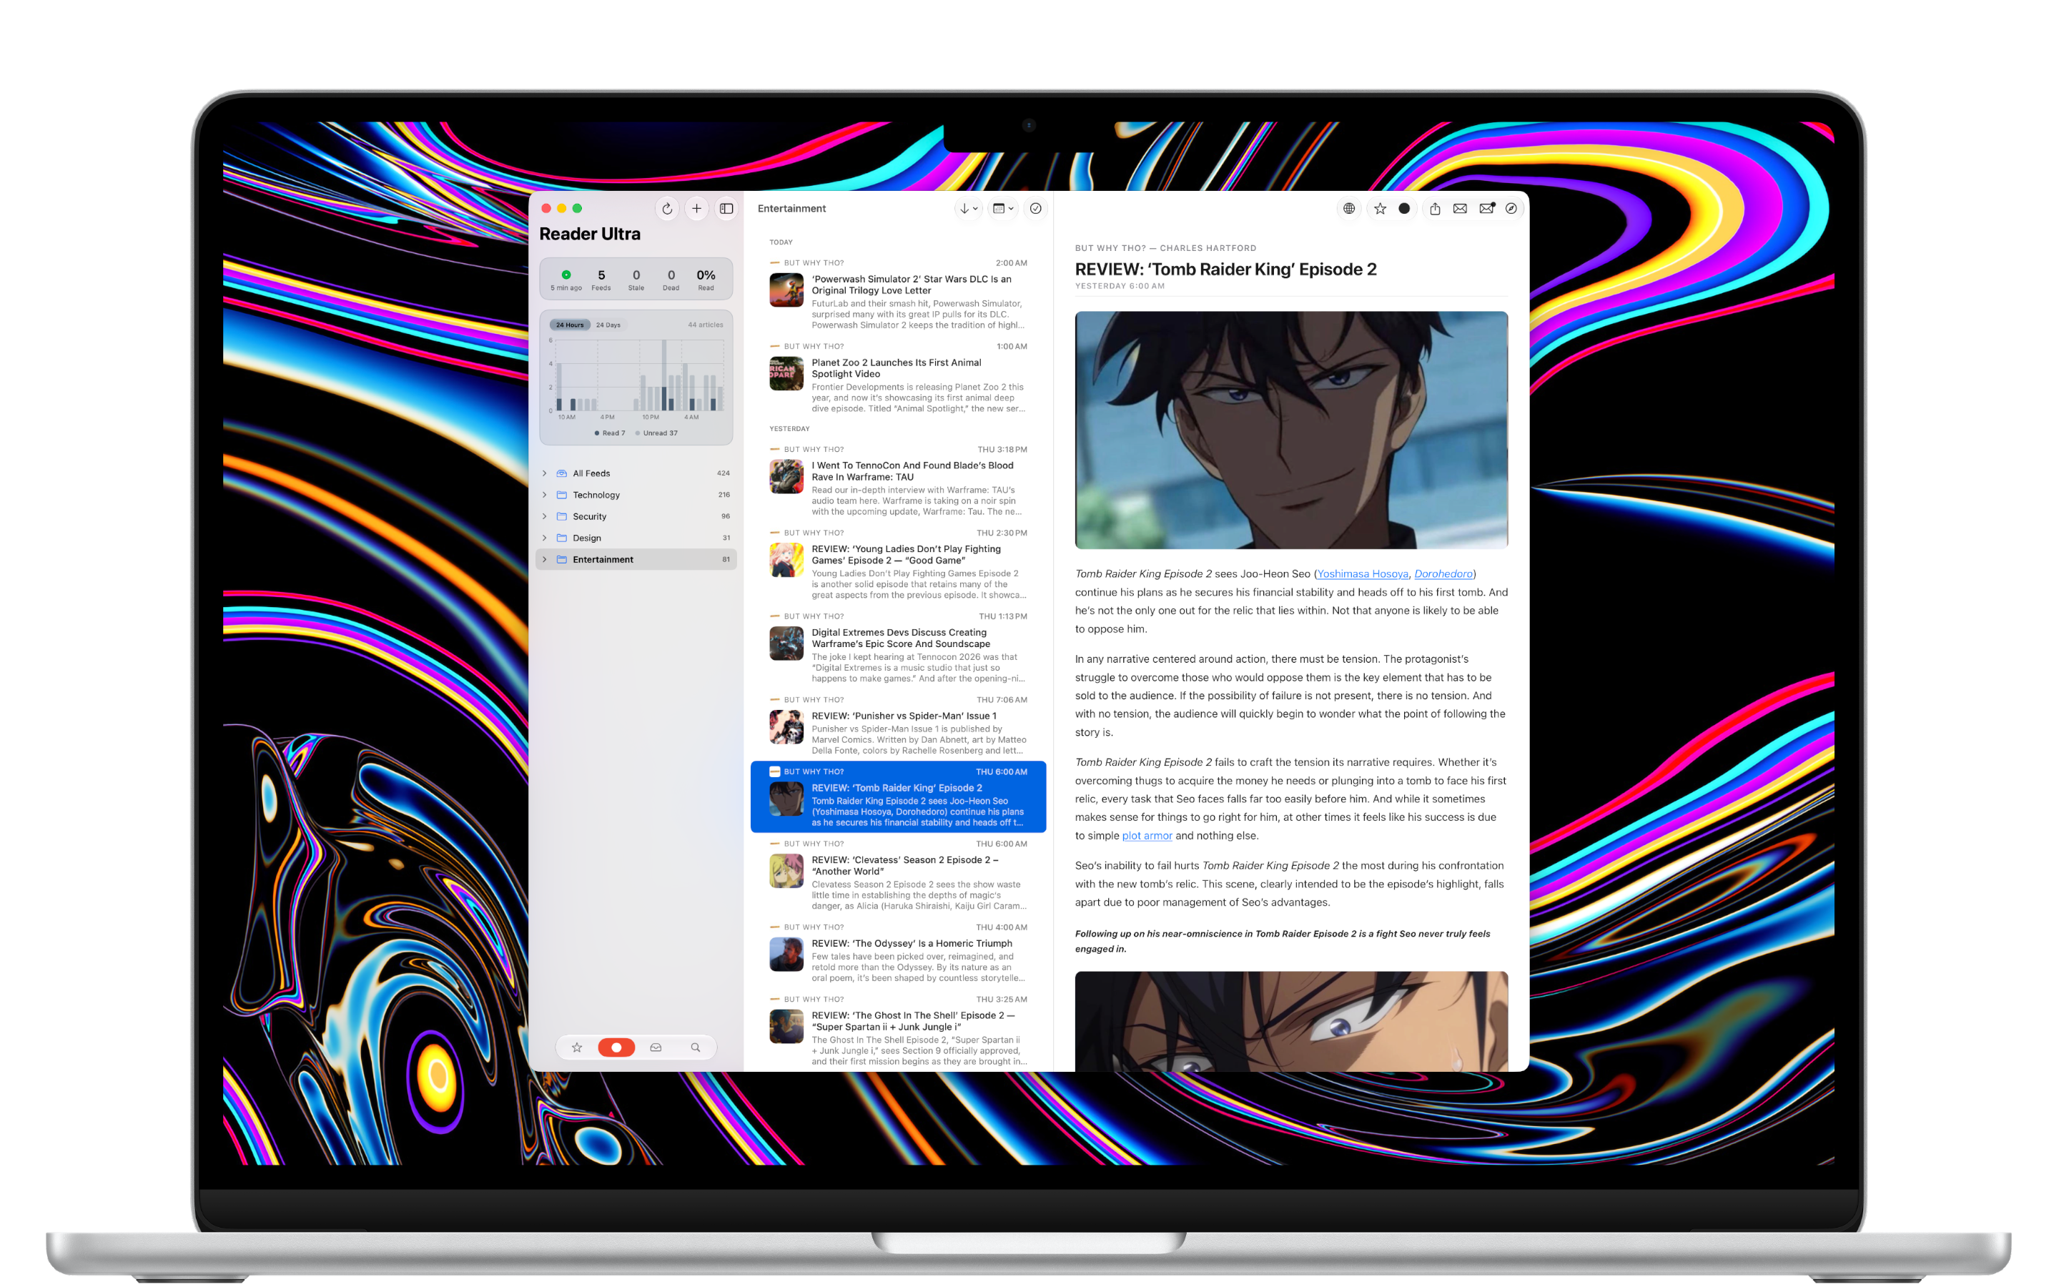Open the 'Powerwash Simulator 2' Star Wars article
This screenshot has height=1287, width=2059.
(x=898, y=294)
